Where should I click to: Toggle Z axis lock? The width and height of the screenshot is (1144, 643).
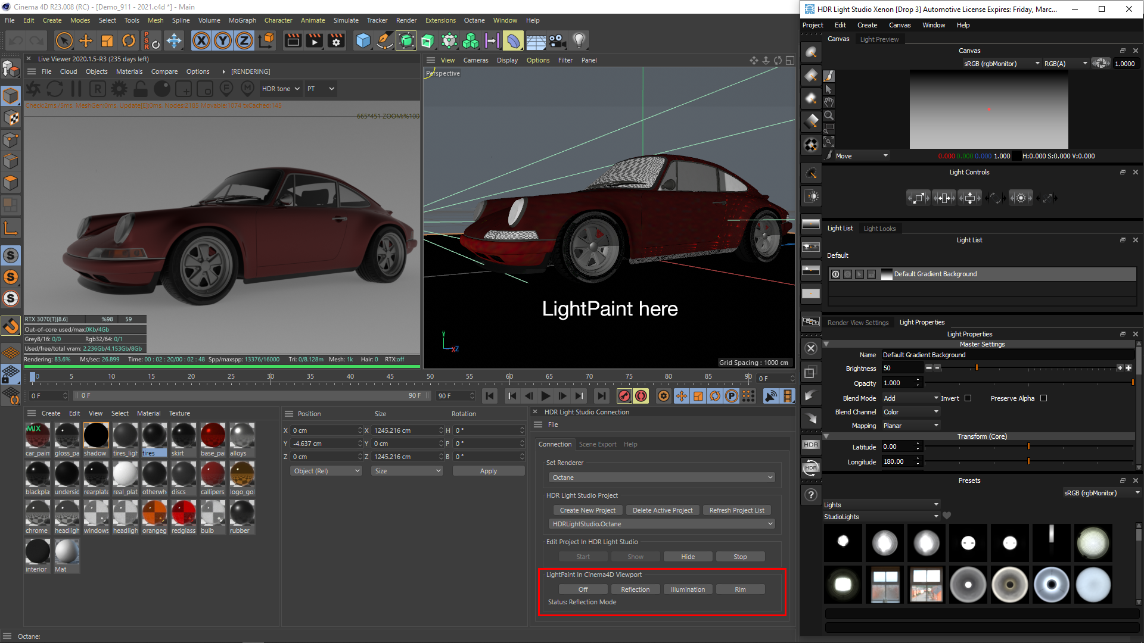(244, 40)
